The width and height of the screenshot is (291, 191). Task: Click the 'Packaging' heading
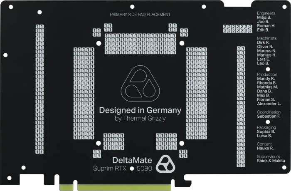[266, 127]
